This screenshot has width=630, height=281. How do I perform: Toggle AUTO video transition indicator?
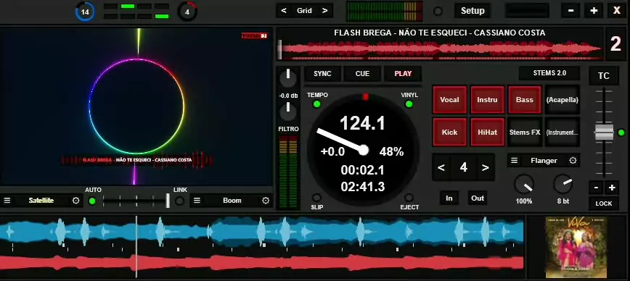coord(92,201)
